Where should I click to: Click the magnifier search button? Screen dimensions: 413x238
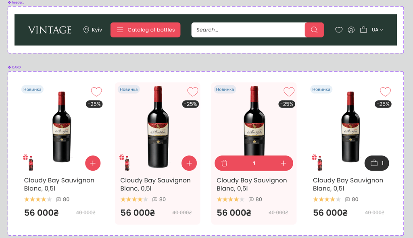point(314,30)
